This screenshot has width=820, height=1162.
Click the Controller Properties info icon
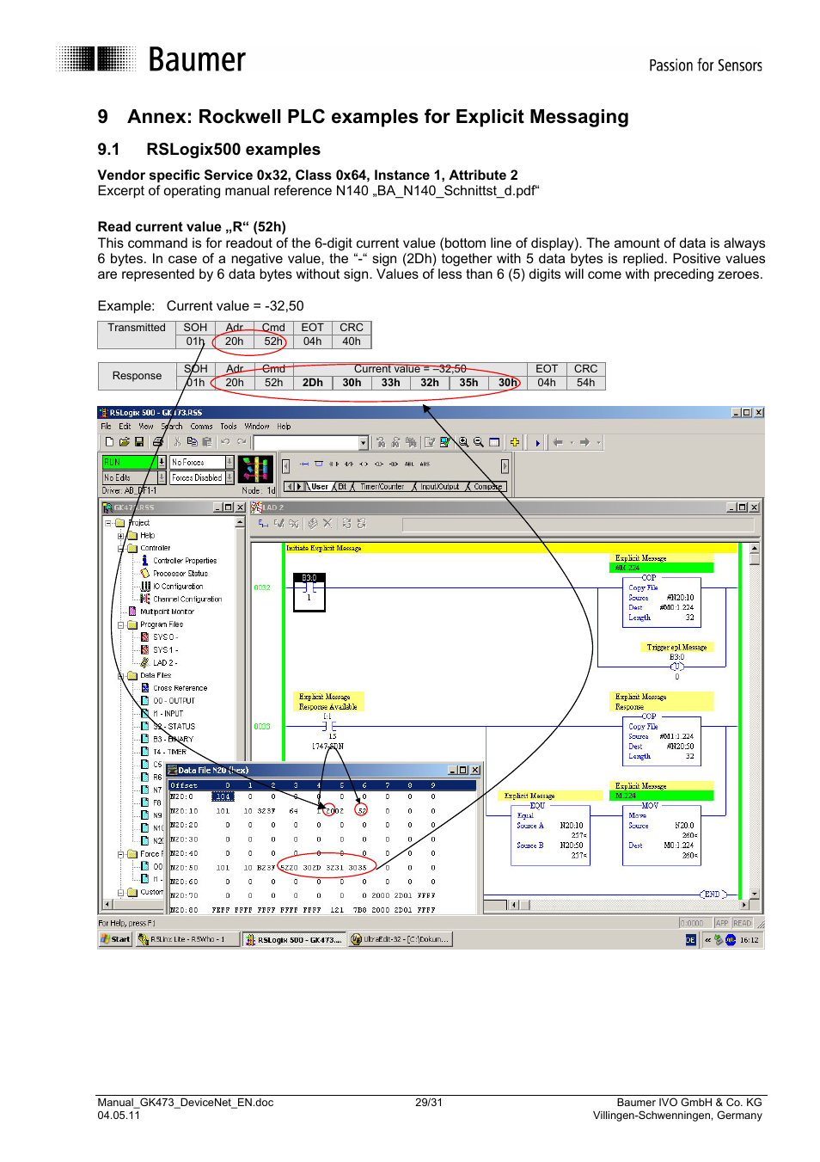pyautogui.click(x=144, y=560)
